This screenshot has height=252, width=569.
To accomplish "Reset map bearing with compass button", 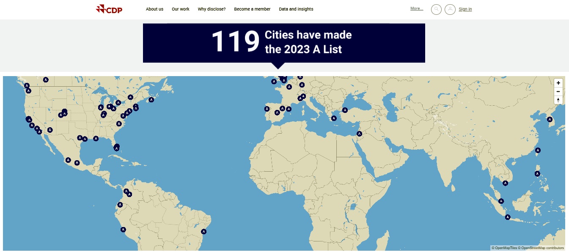I will 558,100.
